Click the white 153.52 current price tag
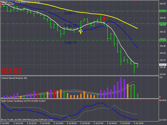 163,65
